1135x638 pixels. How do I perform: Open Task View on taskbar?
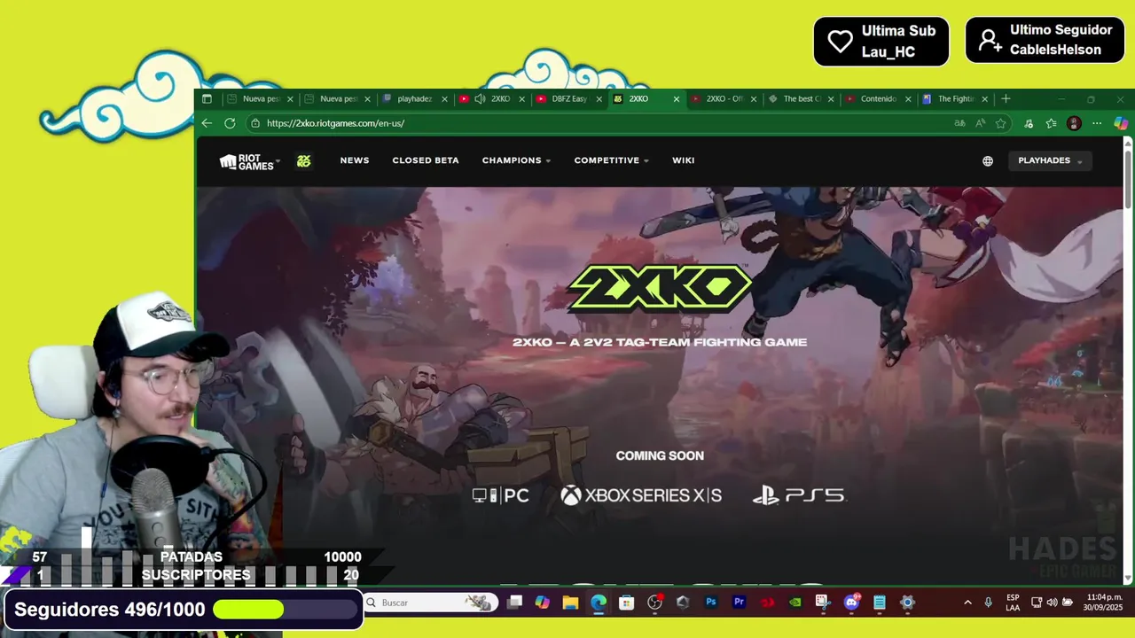pyautogui.click(x=514, y=603)
